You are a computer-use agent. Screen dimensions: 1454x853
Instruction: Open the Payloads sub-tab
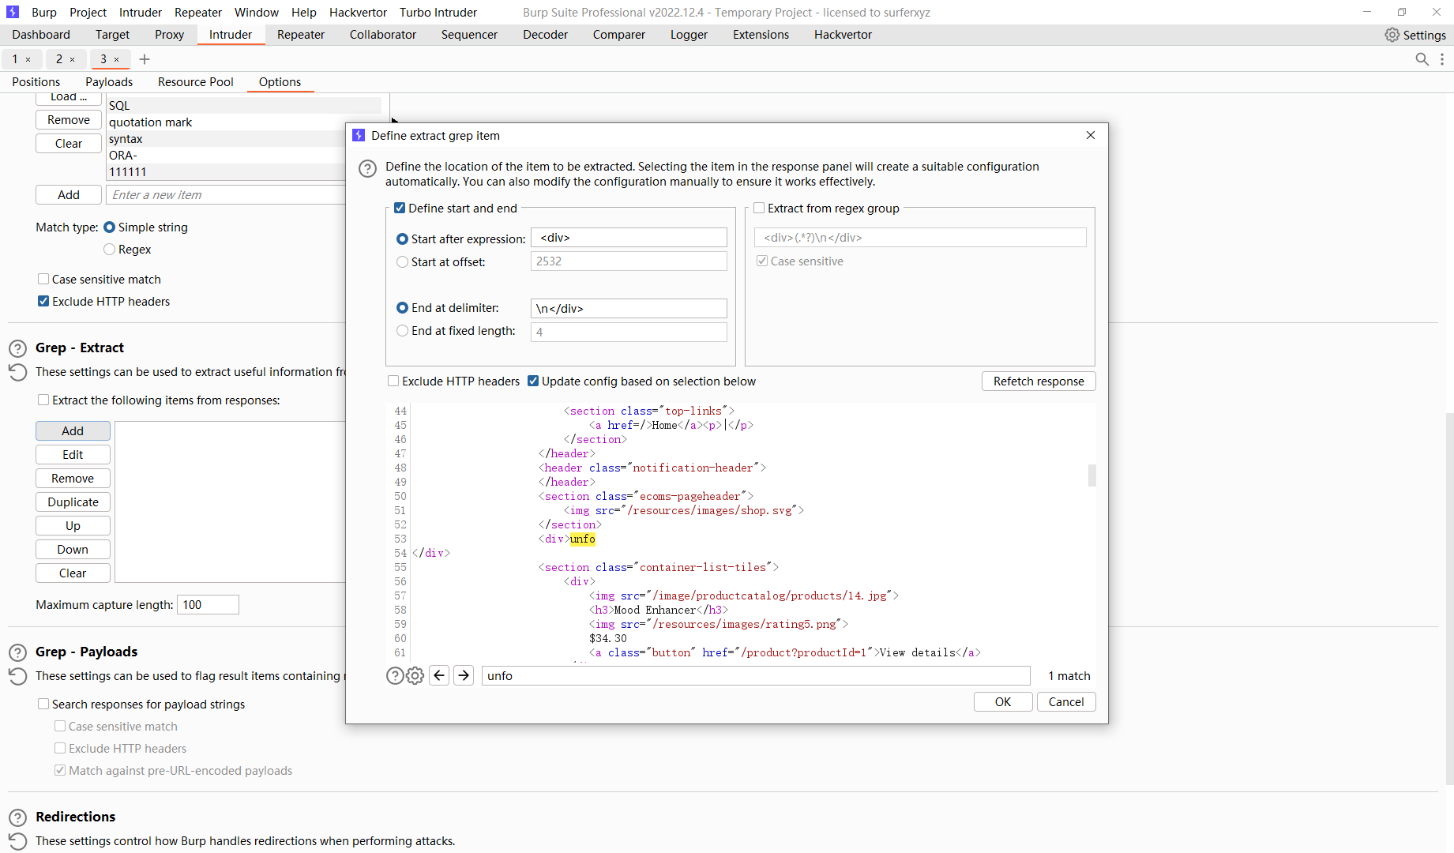pos(109,82)
